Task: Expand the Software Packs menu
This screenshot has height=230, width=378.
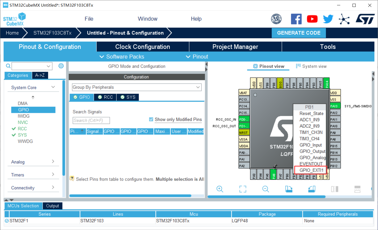Action: pos(122,57)
